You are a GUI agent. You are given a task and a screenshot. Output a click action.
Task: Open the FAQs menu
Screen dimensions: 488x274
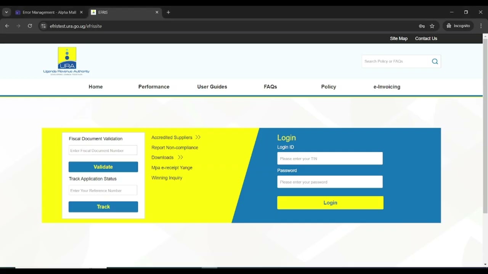270,87
